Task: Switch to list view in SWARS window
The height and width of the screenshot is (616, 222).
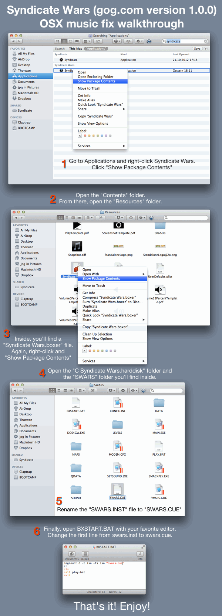Action: (58, 390)
